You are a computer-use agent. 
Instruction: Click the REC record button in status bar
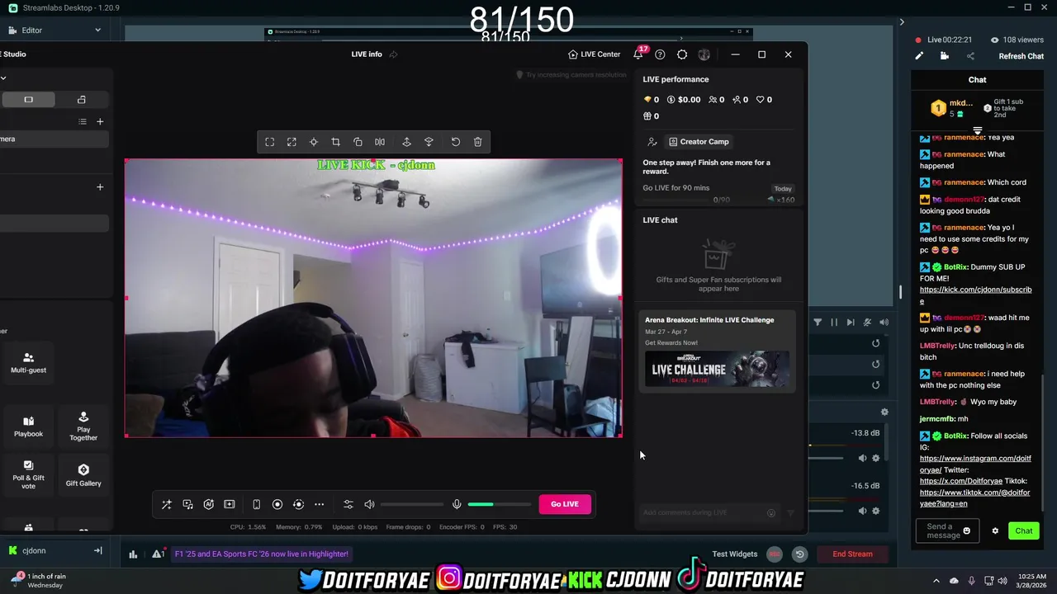click(775, 554)
